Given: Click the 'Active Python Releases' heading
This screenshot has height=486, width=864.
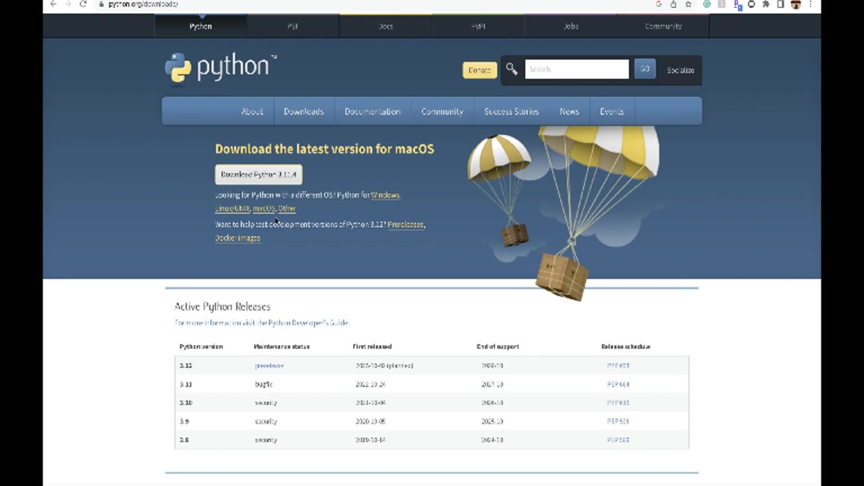Looking at the screenshot, I should [x=222, y=306].
